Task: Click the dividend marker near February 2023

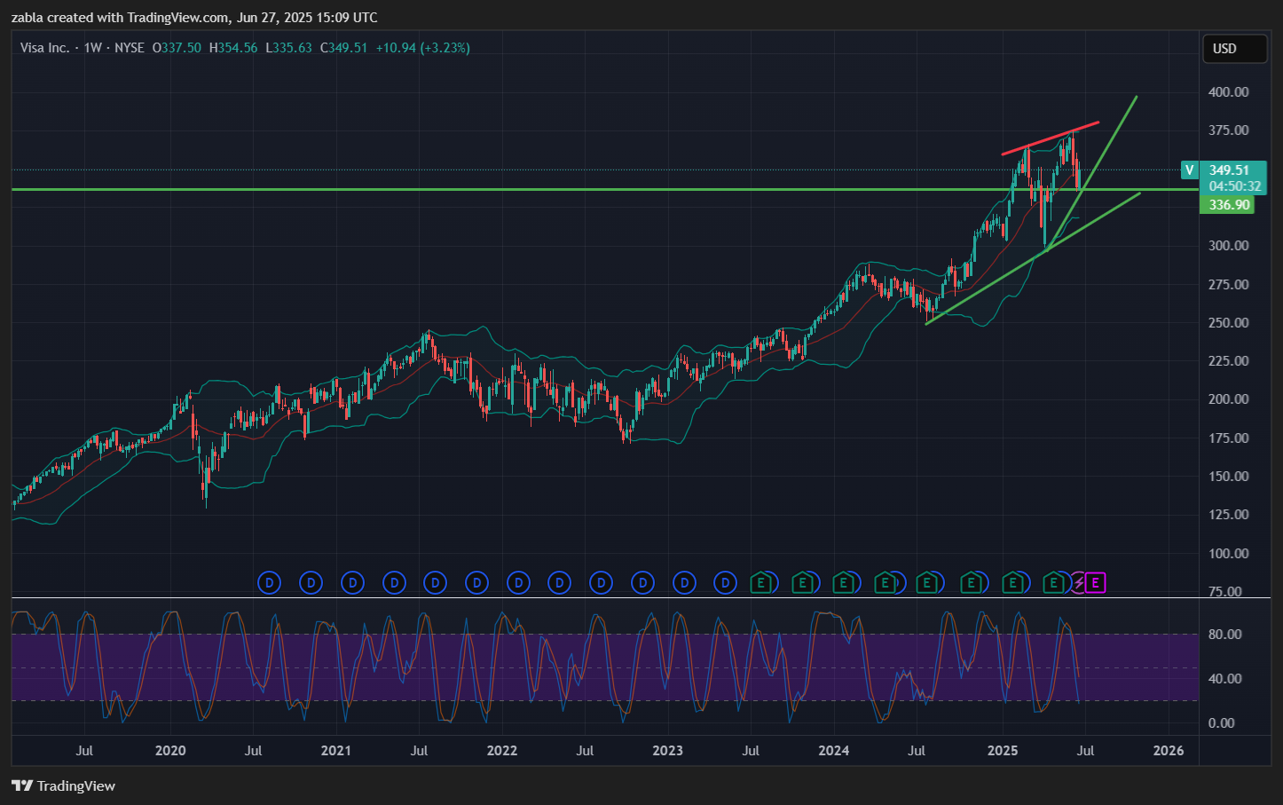Action: coord(684,583)
